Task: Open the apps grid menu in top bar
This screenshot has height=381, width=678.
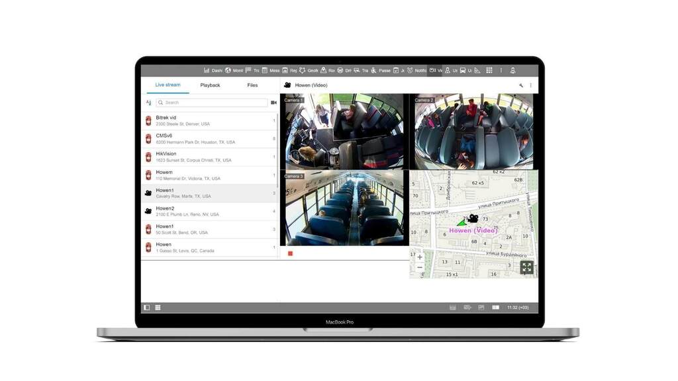Action: pyautogui.click(x=489, y=70)
